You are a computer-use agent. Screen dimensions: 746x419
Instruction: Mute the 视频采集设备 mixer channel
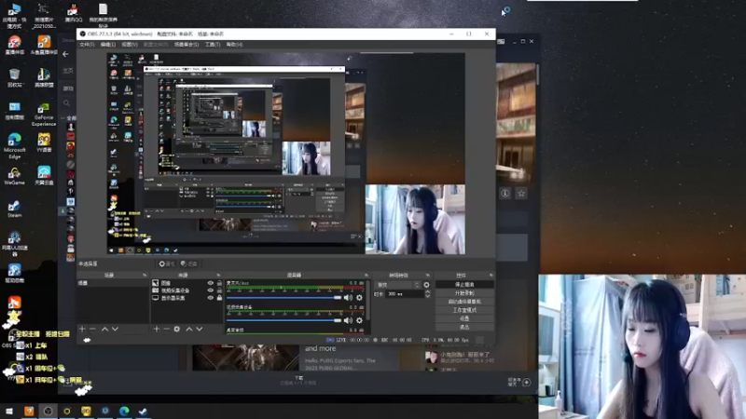point(348,320)
